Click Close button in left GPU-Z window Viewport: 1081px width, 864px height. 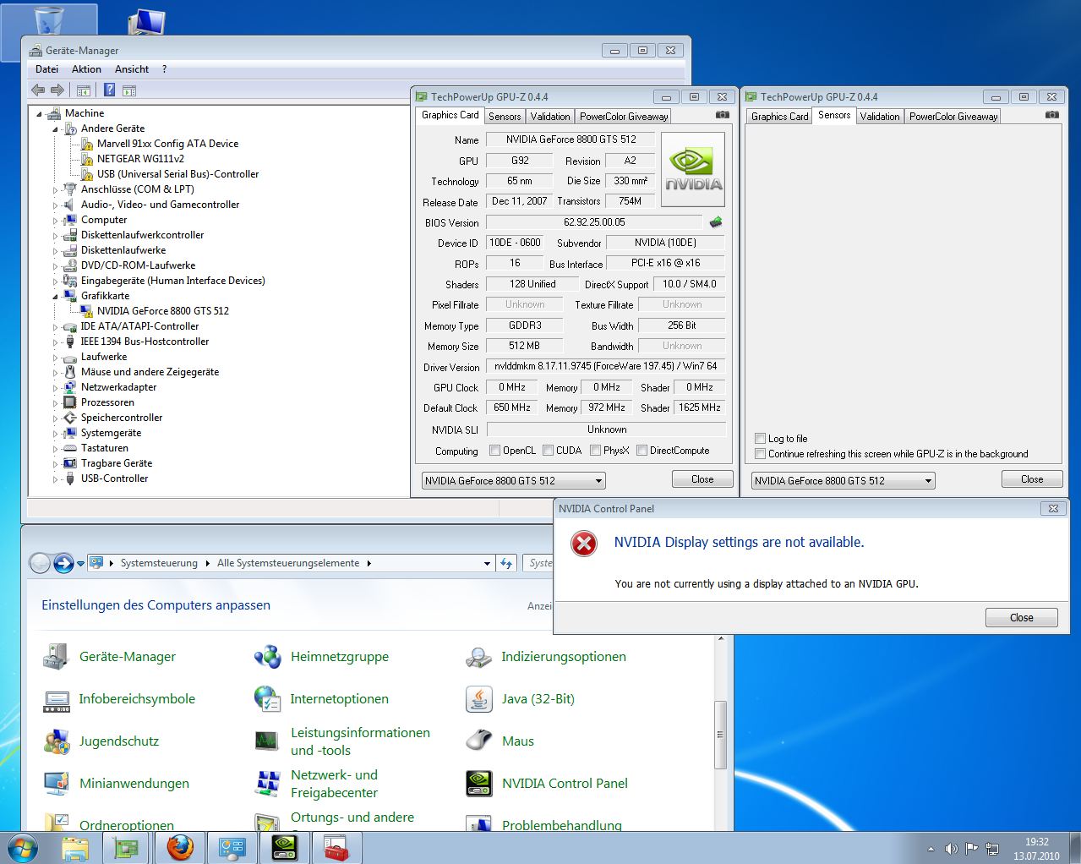[702, 479]
